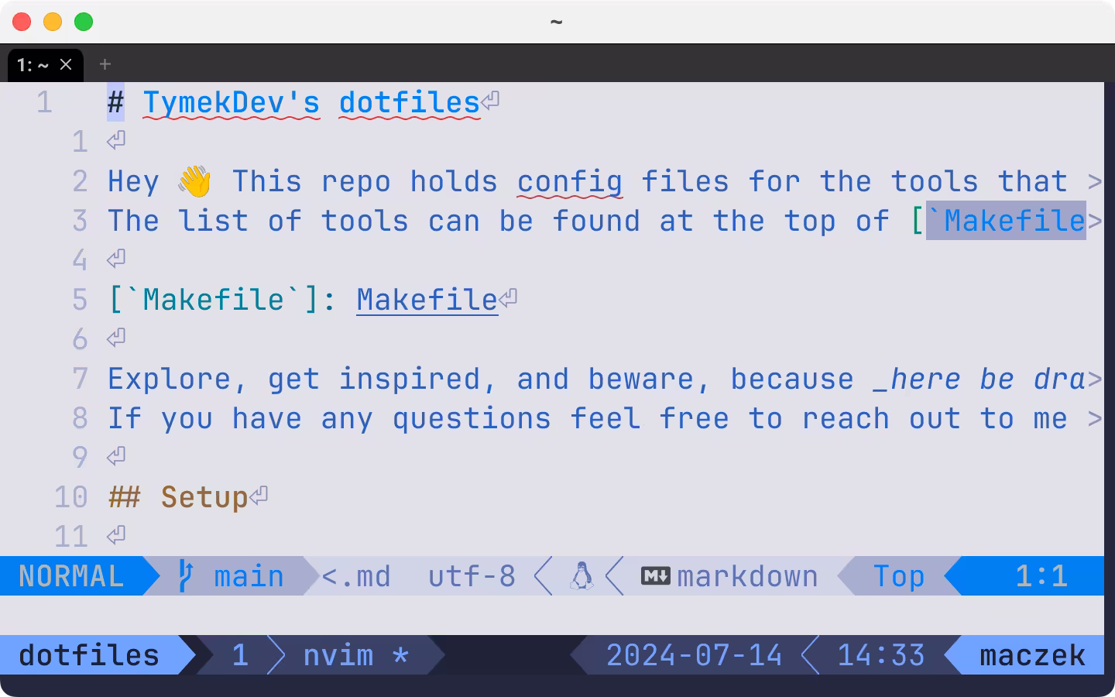The height and width of the screenshot is (697, 1115).
Task: Click the 'maczek' hostname in tmux bar
Action: (1032, 655)
